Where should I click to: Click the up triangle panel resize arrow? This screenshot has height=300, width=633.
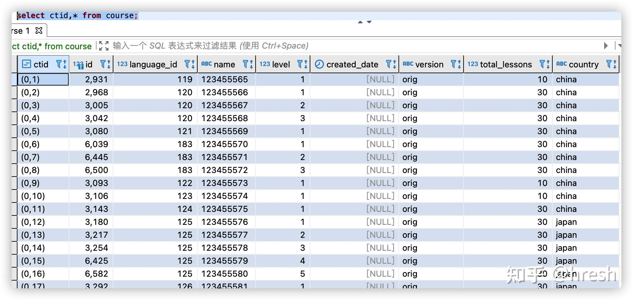[360, 22]
